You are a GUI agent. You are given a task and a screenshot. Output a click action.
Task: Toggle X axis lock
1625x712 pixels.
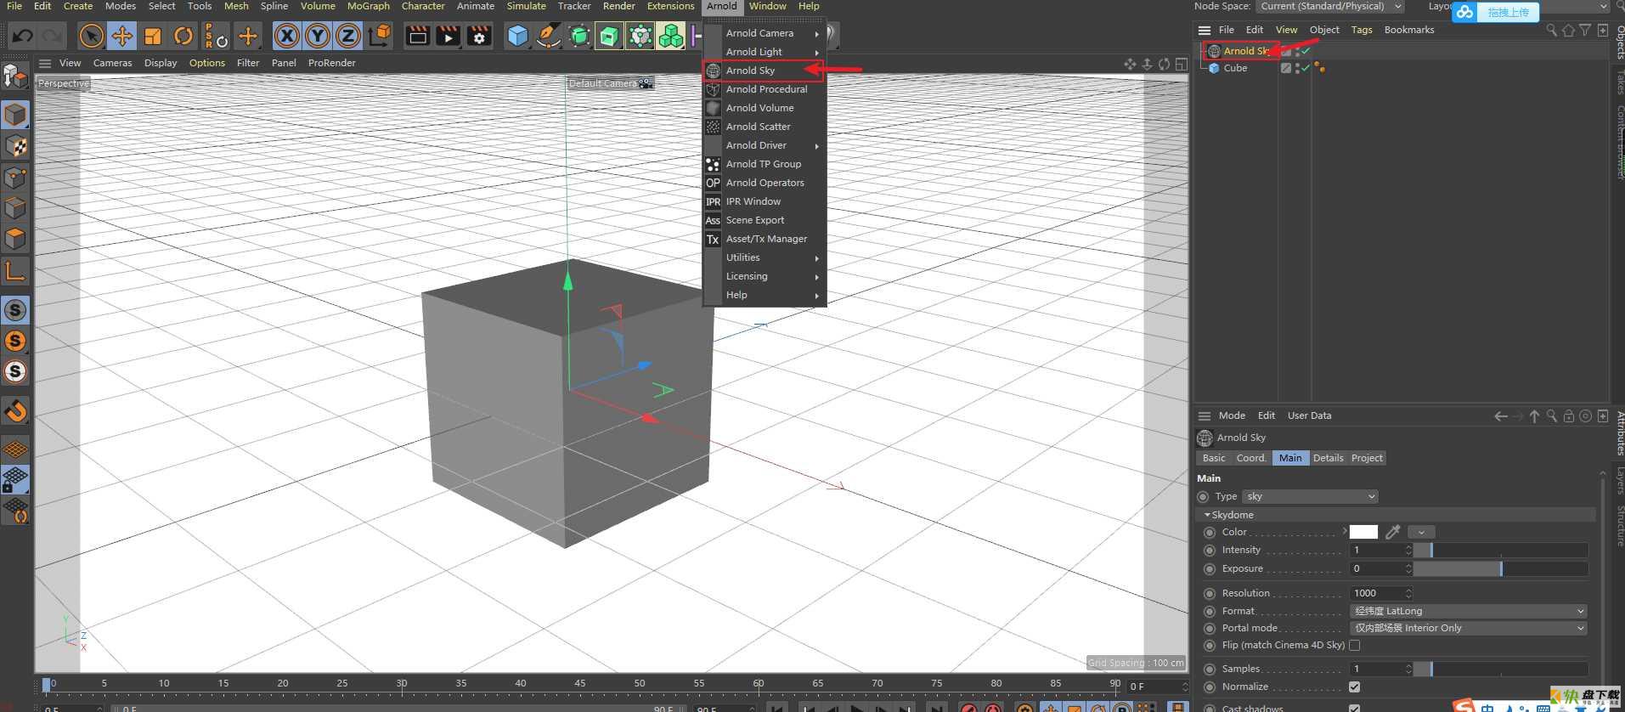287,37
